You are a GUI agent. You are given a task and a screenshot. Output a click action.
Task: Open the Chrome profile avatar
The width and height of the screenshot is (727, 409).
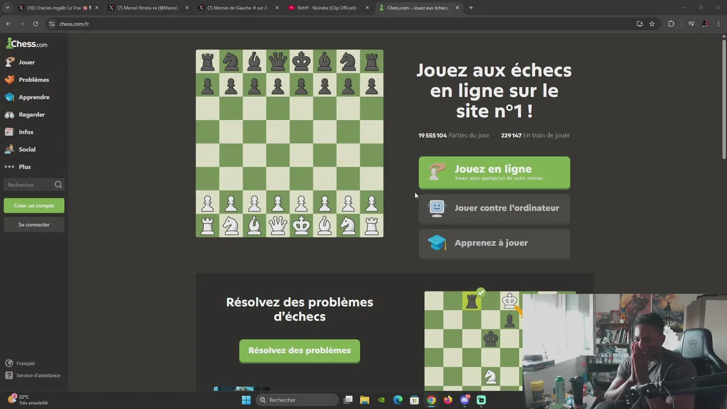click(705, 24)
